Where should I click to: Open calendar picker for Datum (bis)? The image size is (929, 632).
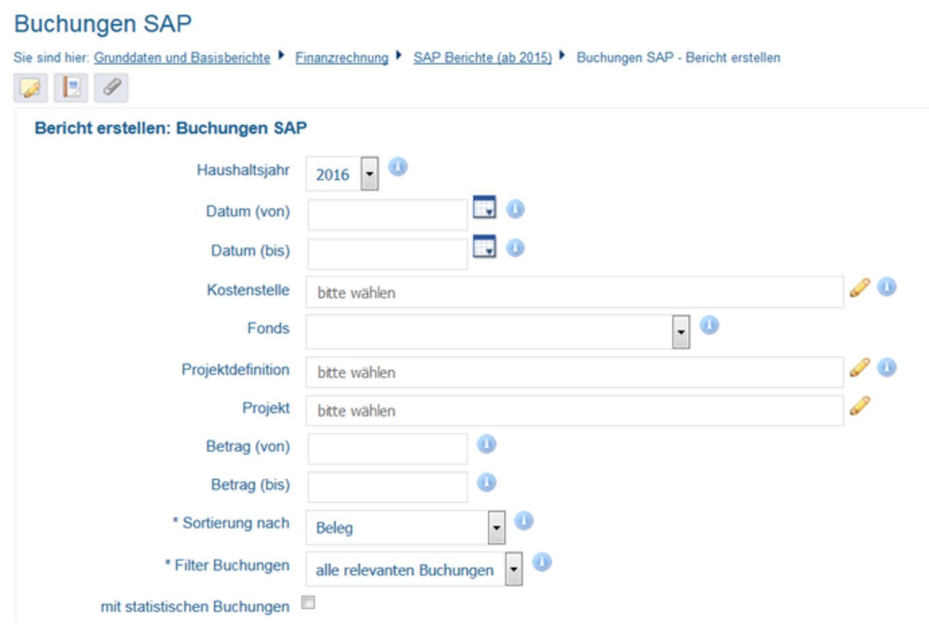click(484, 246)
